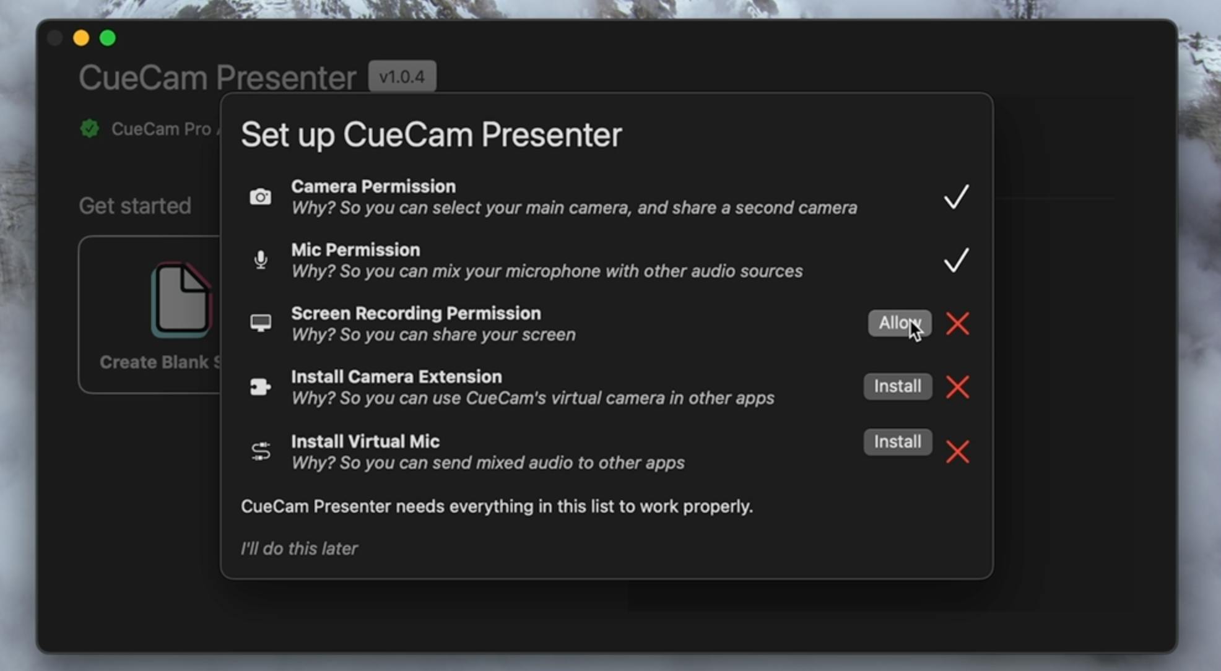Click the Get started heading
Viewport: 1221px width, 671px height.
[x=135, y=206]
